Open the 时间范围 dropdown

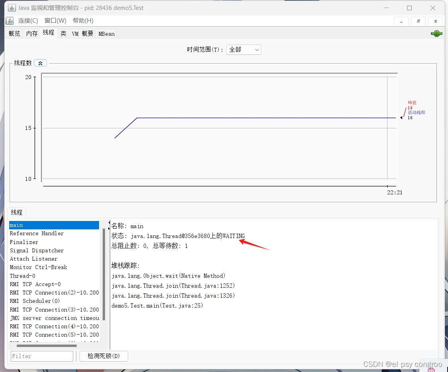244,50
